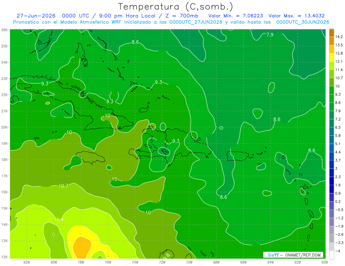Click the '14.2' colorbar label
Screen dimensions: 345x266
(339, 37)
